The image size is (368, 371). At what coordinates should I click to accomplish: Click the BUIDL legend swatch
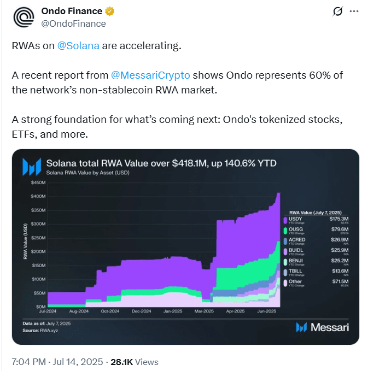coord(285,251)
